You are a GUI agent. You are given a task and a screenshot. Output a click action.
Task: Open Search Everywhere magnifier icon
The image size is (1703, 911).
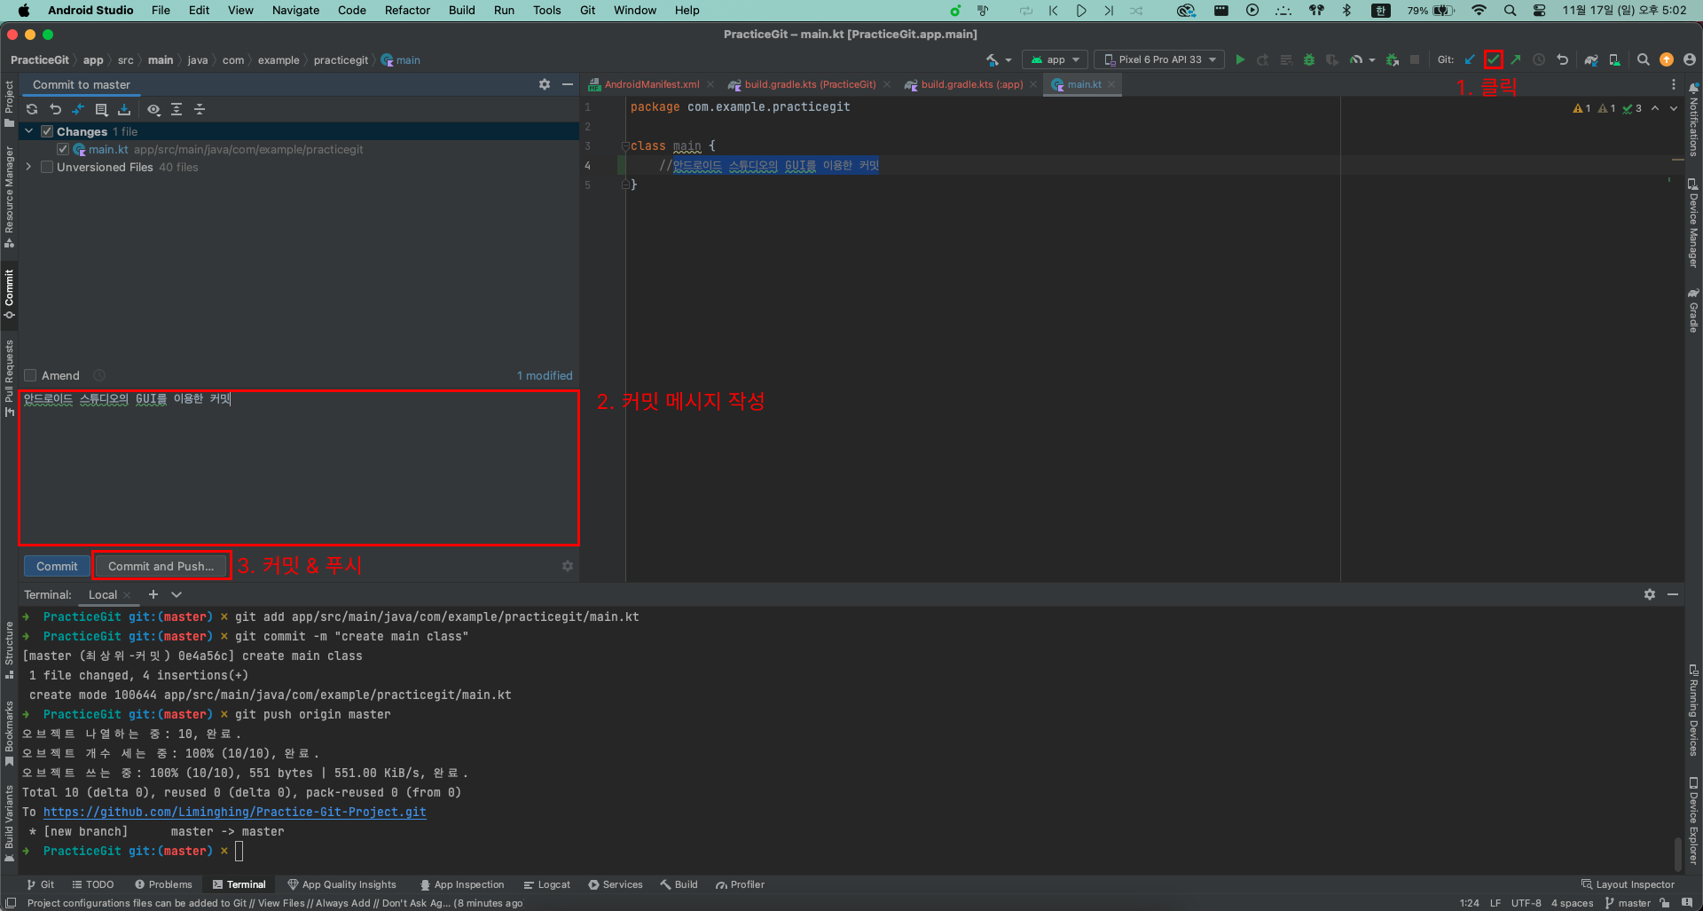1643,59
